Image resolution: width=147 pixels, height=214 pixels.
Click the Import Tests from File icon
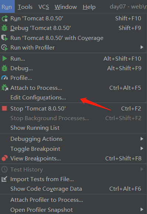4,179
